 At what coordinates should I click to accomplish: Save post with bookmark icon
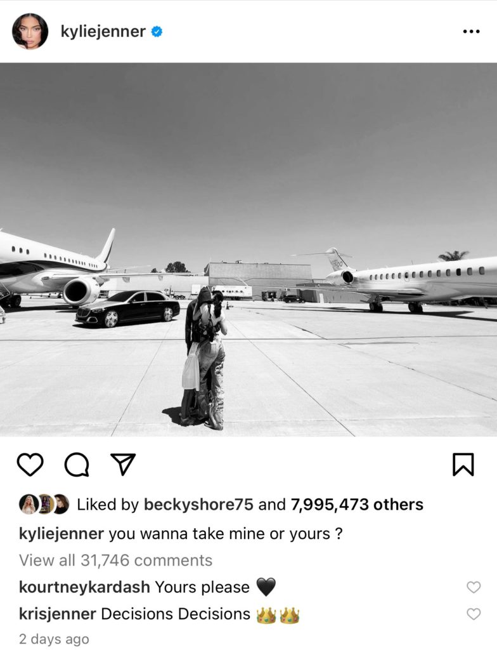[x=463, y=464]
